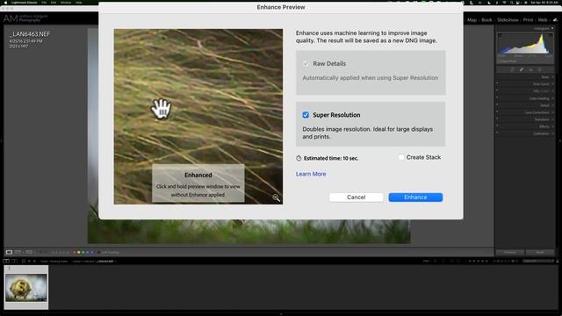This screenshot has width=562, height=316.
Task: Click the grid view icon in the filmstrip bar
Action: click(24, 262)
